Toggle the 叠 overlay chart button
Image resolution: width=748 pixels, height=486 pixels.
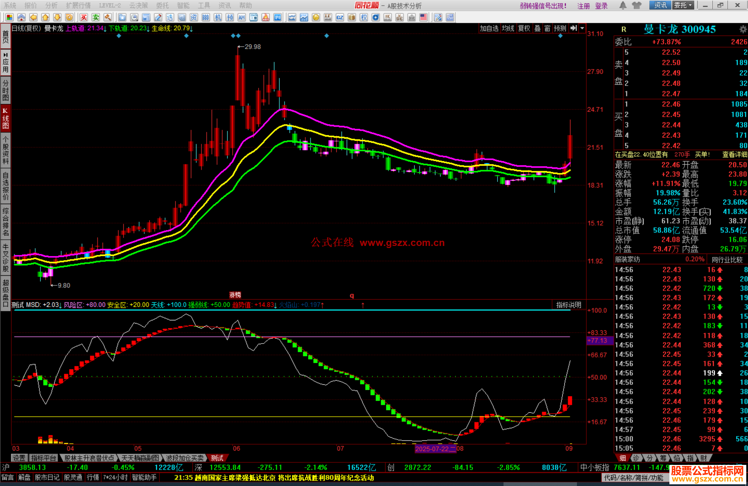(537, 28)
